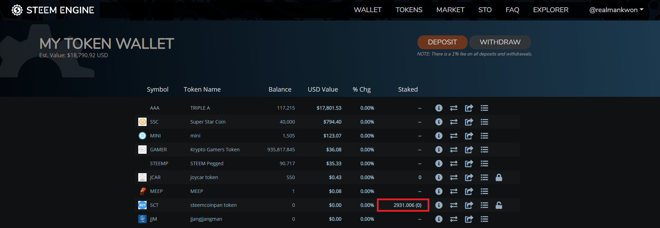Send GAMER tokens using the share icon
The height and width of the screenshot is (228, 660).
coord(469,150)
